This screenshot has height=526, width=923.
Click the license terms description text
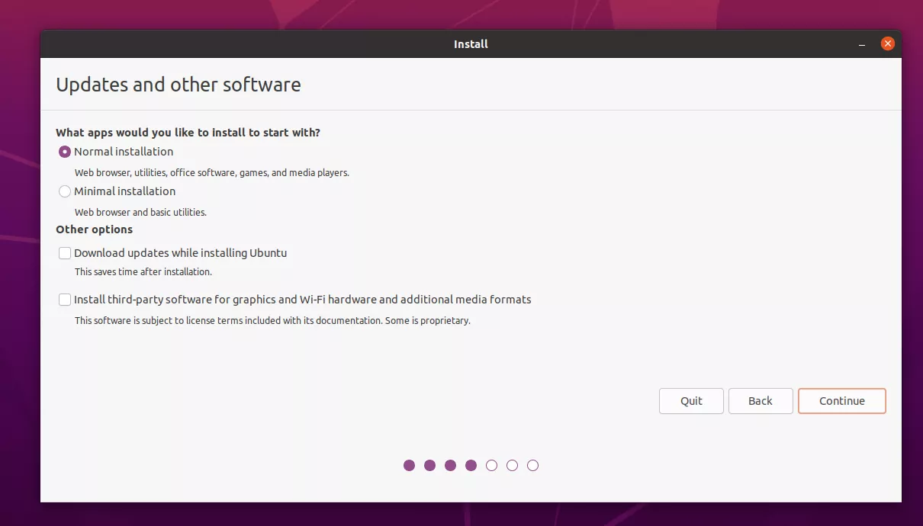point(272,321)
